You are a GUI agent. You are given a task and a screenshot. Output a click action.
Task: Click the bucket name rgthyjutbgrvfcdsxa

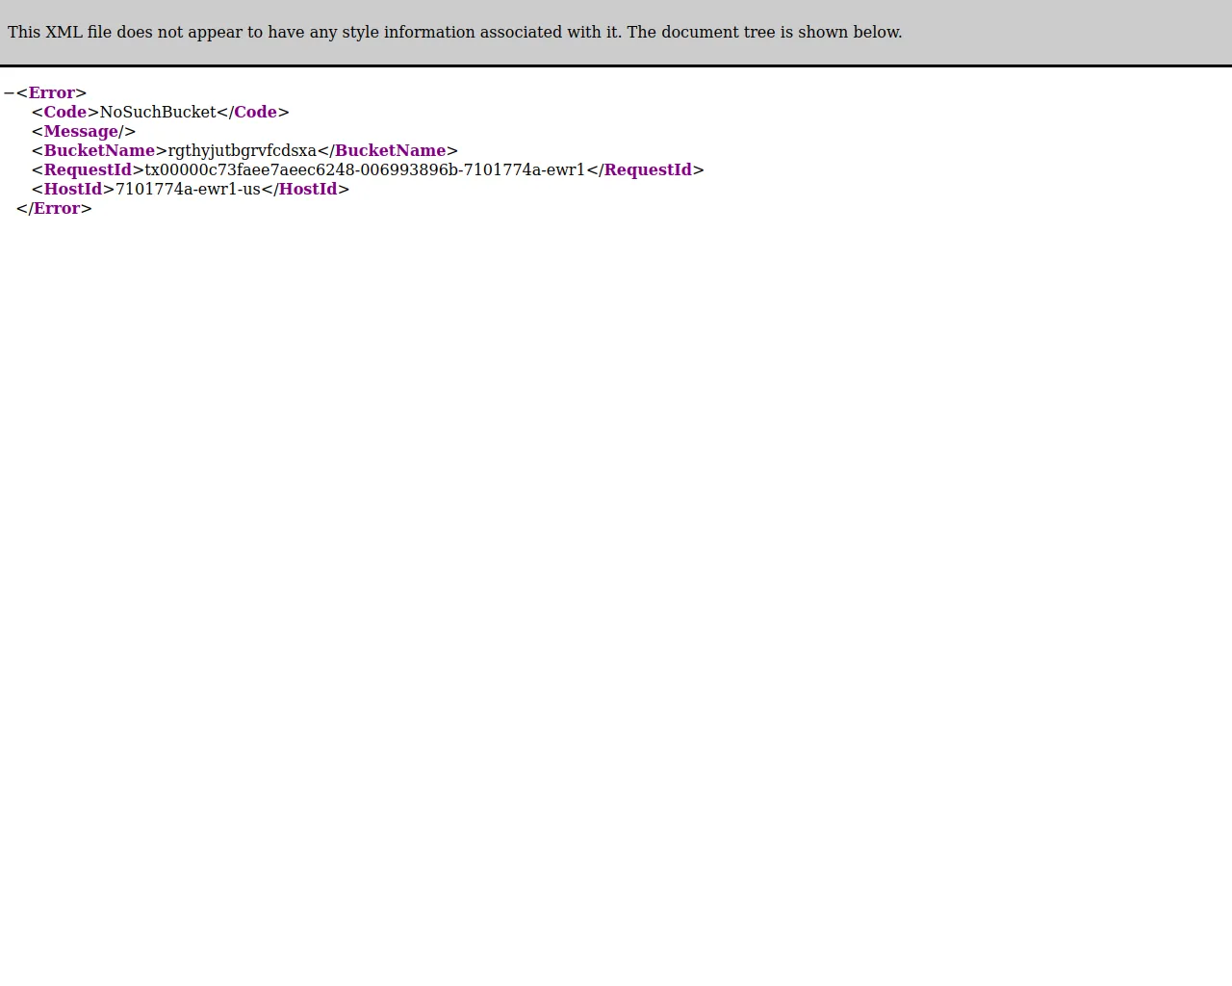click(240, 150)
